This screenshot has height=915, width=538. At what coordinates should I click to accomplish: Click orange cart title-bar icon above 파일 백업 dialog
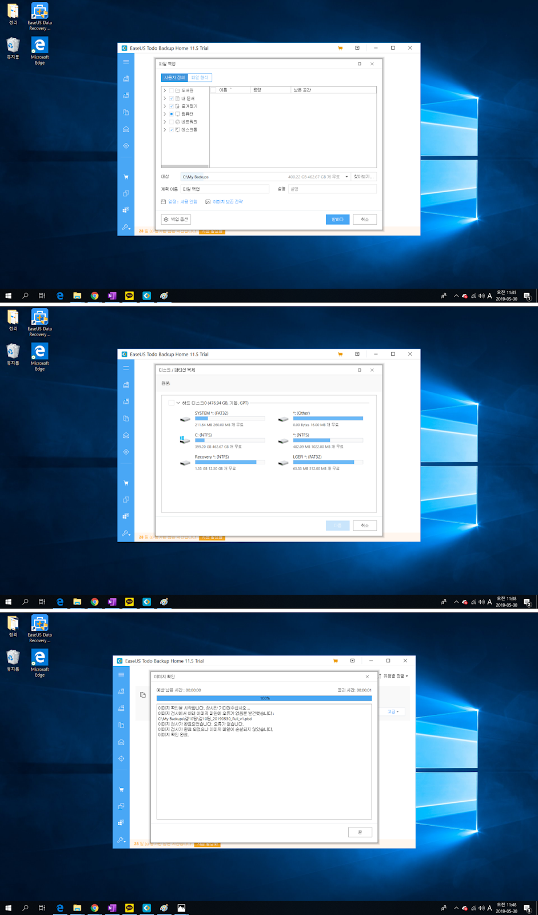(x=340, y=48)
